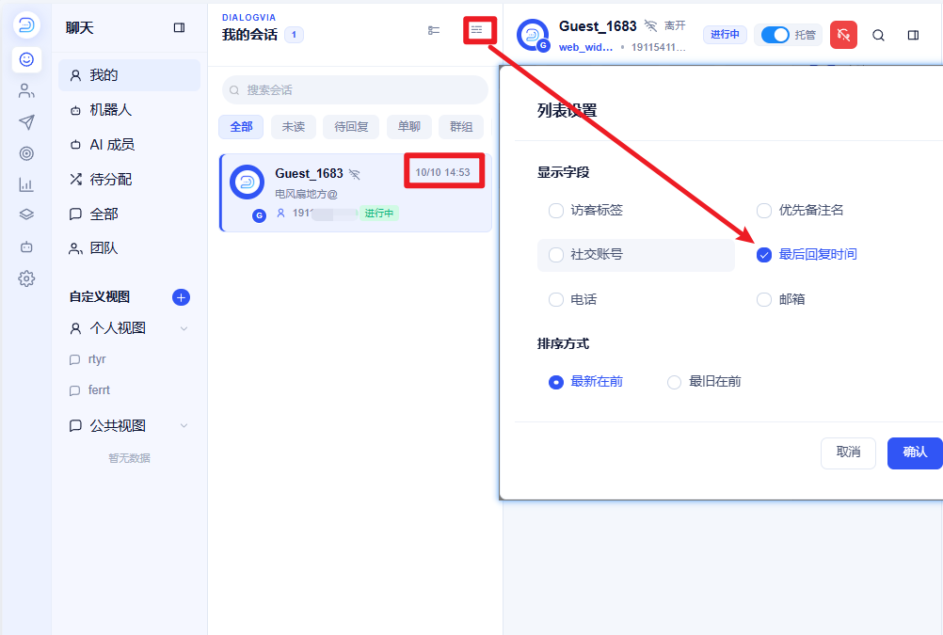Click 取消 to cancel list settings
The height and width of the screenshot is (635, 943).
848,452
